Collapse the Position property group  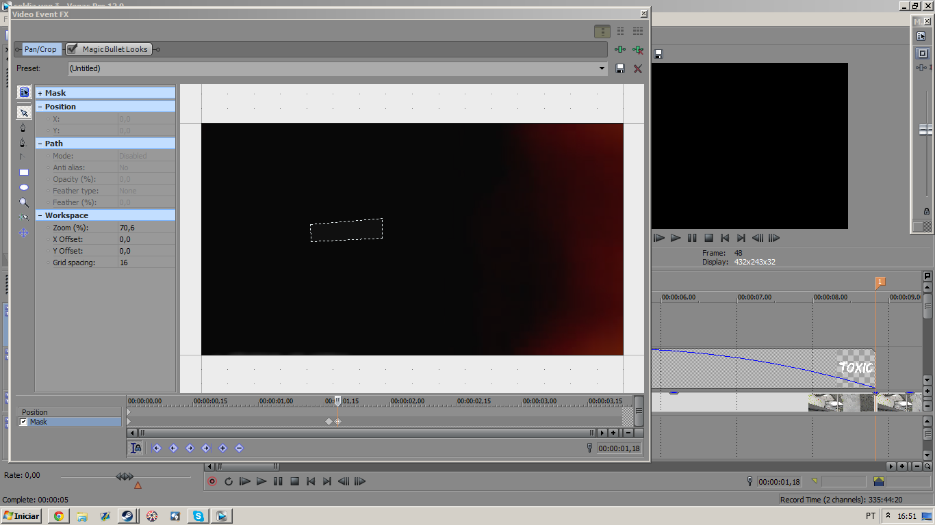40,107
